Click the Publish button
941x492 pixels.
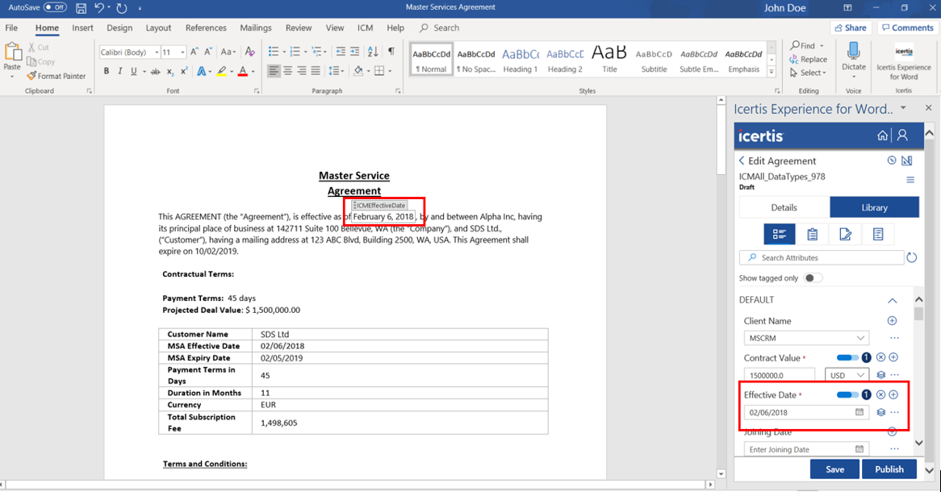889,469
